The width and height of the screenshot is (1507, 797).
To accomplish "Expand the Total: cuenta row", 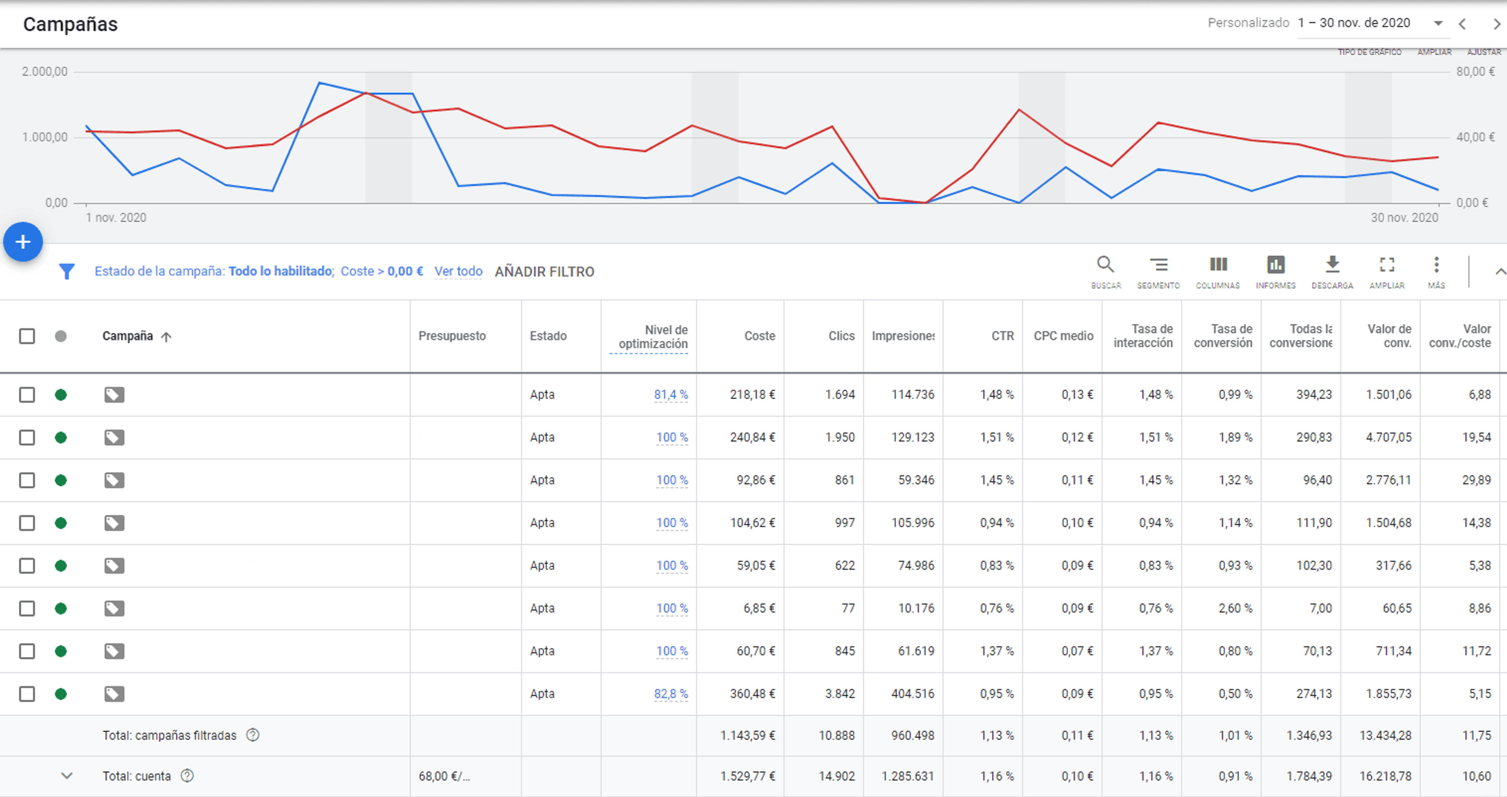I will [x=67, y=776].
